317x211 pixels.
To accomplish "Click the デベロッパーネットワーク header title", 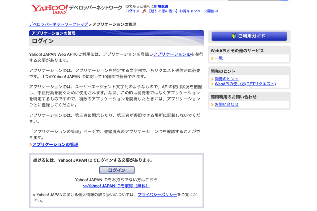I will [96, 8].
